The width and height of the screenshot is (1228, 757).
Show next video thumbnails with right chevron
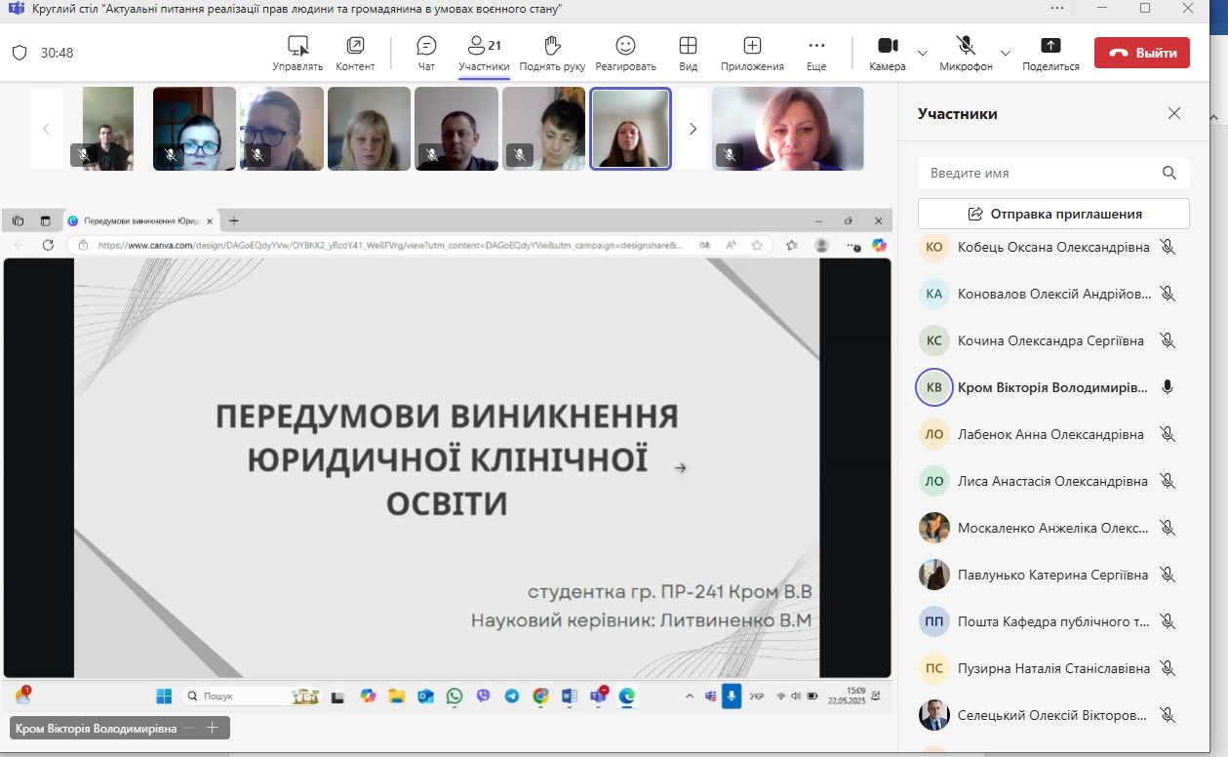693,129
